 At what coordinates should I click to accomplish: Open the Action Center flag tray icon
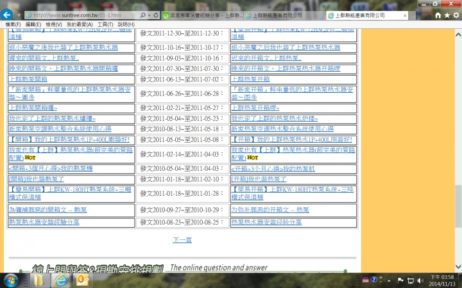[400, 280]
